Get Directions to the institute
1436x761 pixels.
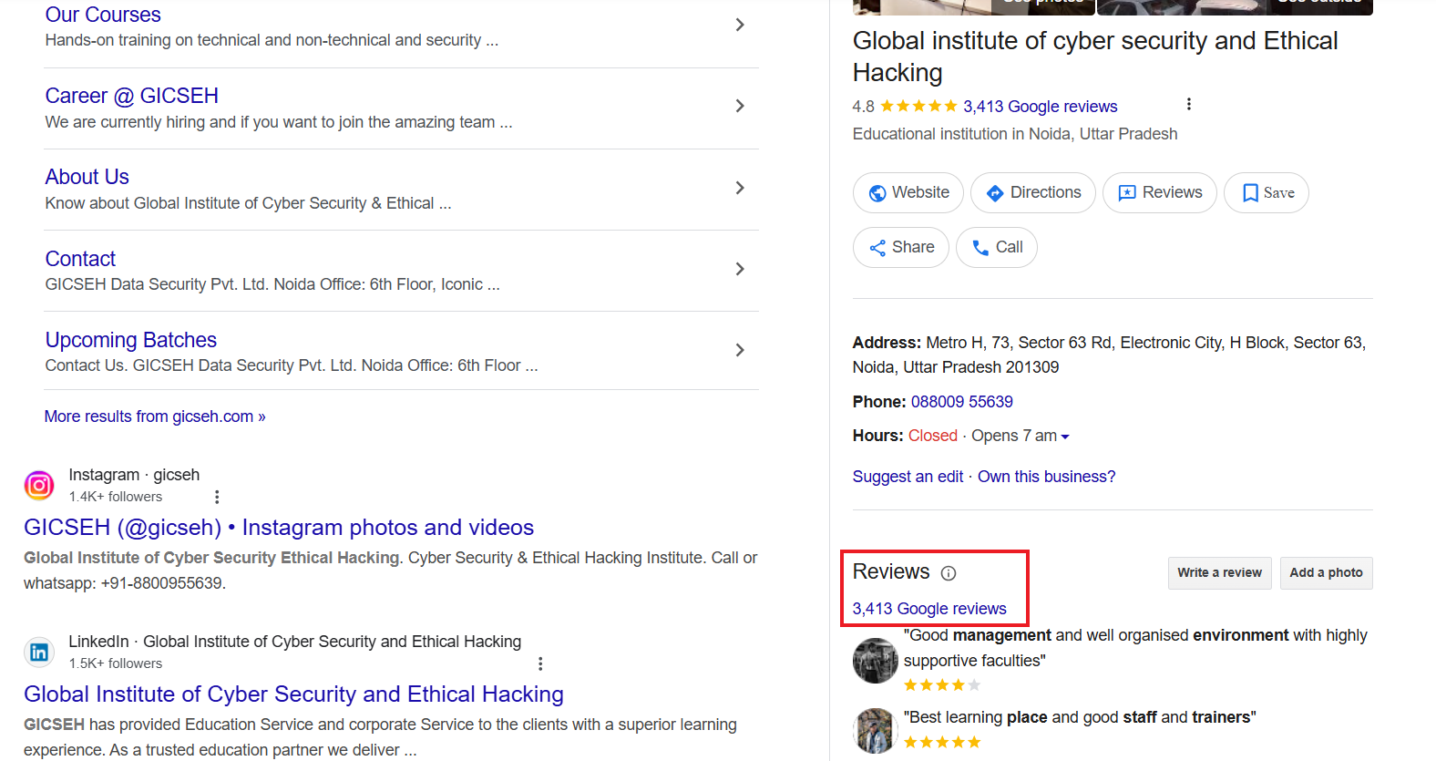tap(1032, 193)
